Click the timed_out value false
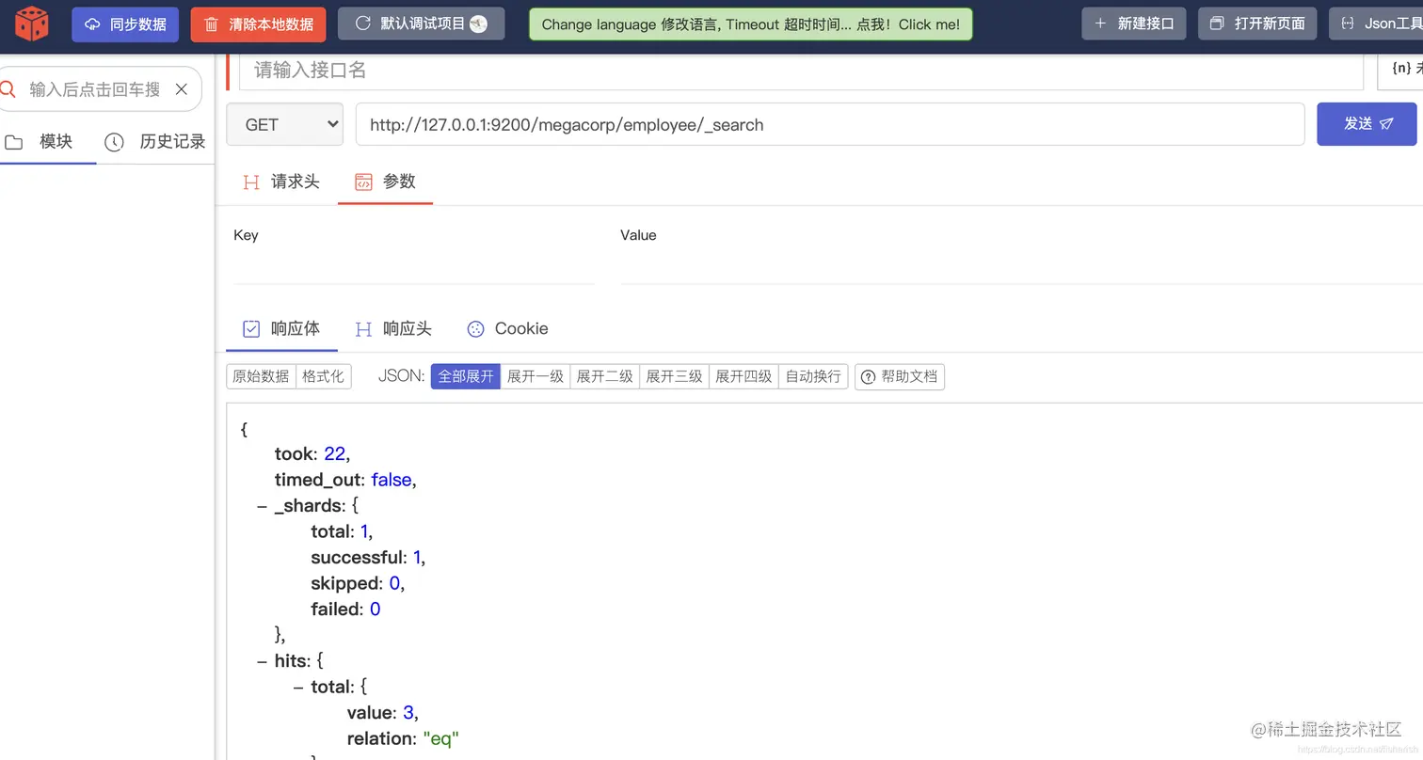The width and height of the screenshot is (1423, 760). [x=392, y=480]
